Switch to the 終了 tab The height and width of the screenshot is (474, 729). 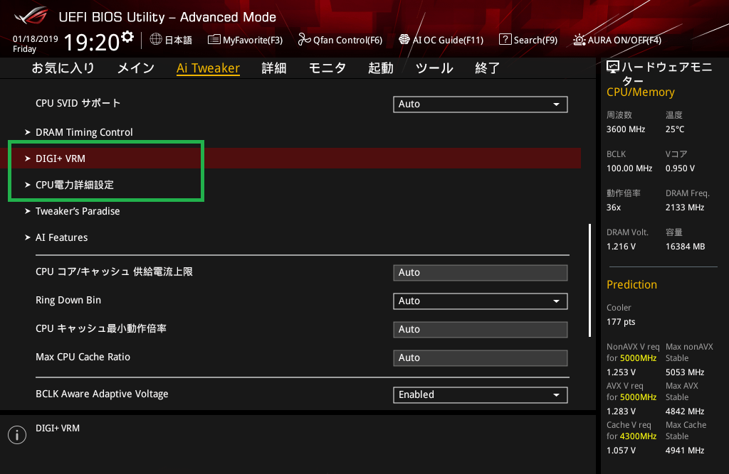click(488, 68)
